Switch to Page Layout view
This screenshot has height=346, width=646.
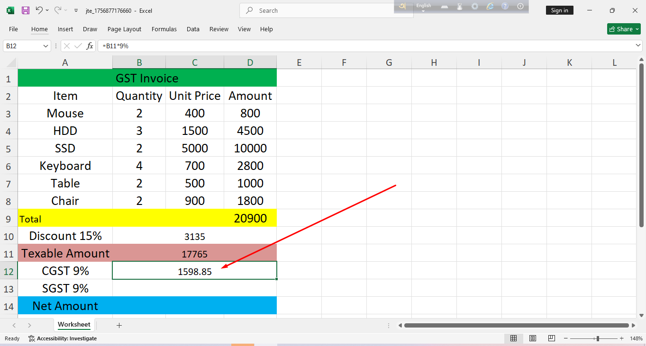pos(533,338)
